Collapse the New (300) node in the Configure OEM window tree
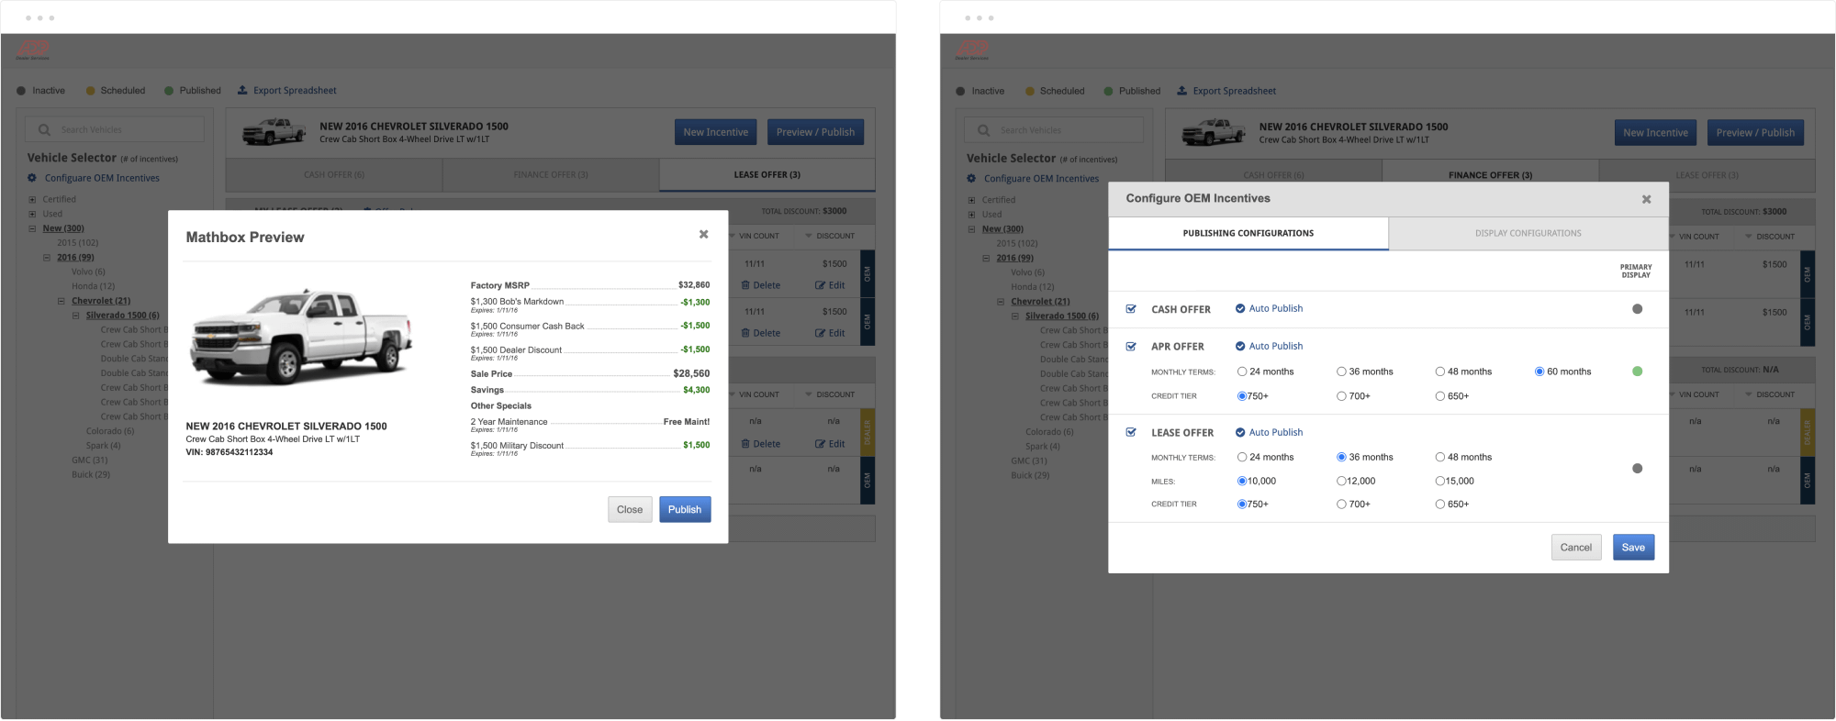This screenshot has width=1836, height=721. click(971, 229)
